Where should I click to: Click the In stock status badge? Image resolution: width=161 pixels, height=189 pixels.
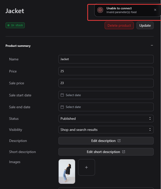point(15,25)
